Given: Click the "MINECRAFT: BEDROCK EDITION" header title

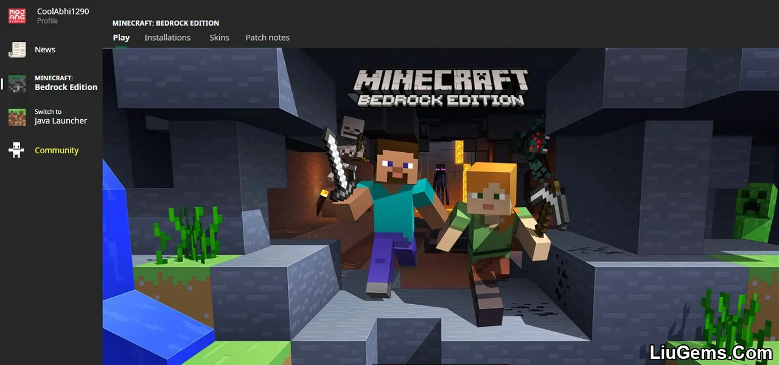Looking at the screenshot, I should pyautogui.click(x=166, y=23).
